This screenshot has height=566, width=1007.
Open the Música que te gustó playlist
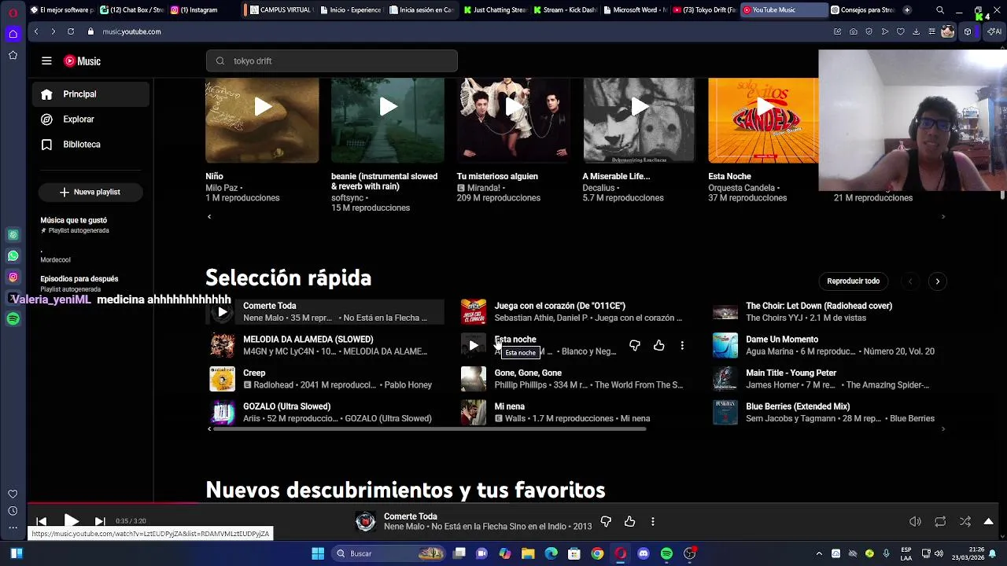tap(90, 225)
